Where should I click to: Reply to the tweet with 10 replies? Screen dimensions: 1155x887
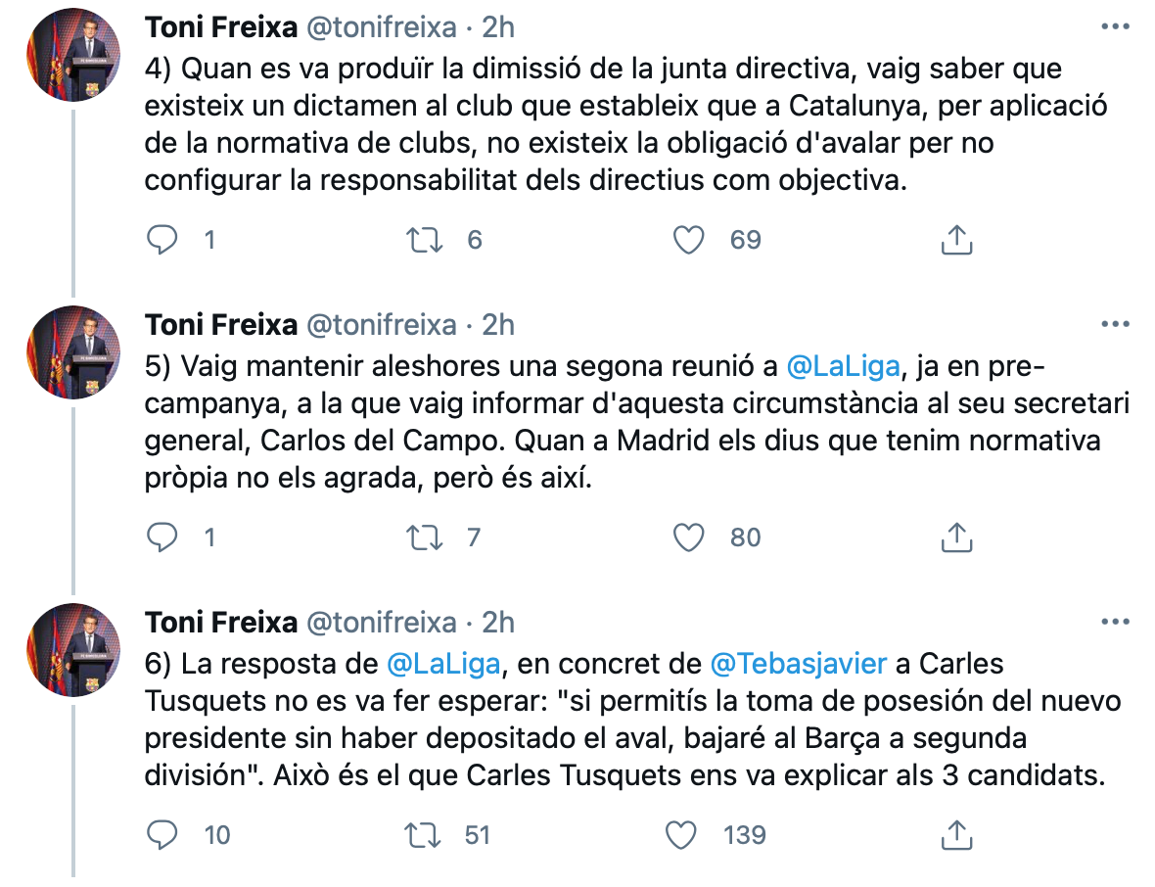(162, 835)
